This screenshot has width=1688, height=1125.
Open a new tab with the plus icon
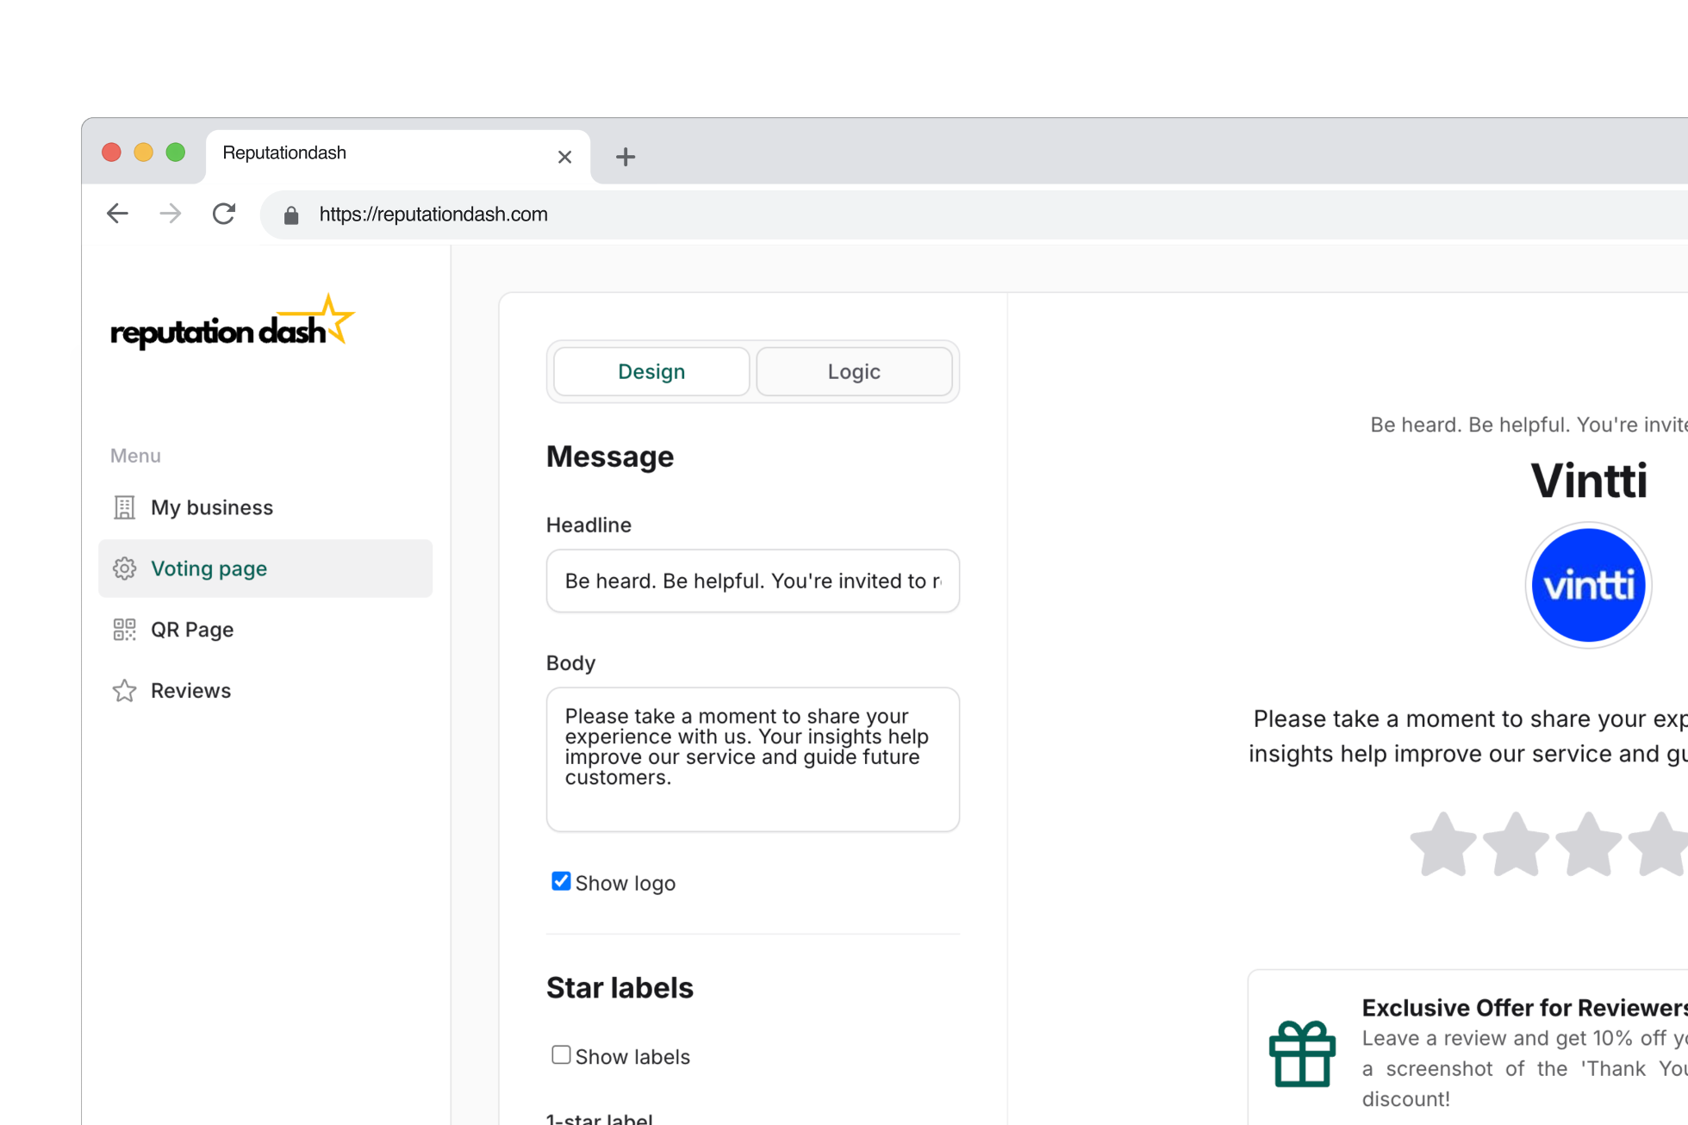coord(626,157)
